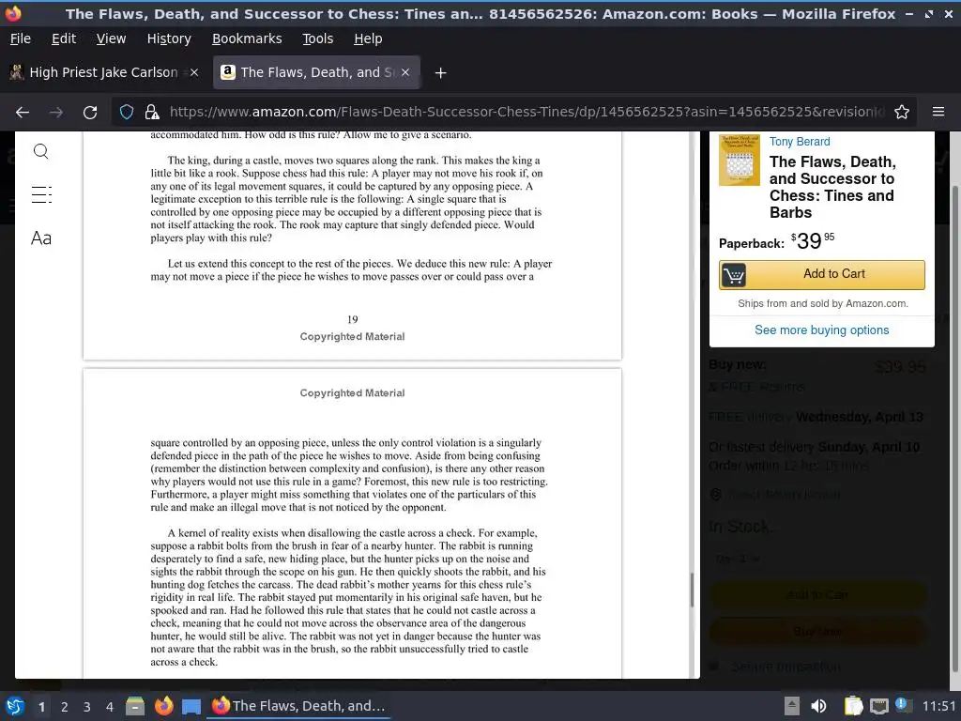Viewport: 961px width, 721px height.
Task: Launch Firefox from the taskbar launcher
Action: coord(163,706)
